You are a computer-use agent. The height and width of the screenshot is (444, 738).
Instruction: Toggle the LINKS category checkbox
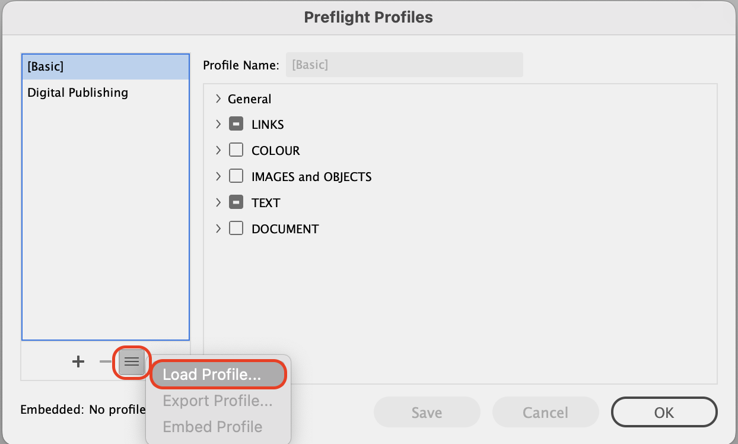[x=236, y=125]
